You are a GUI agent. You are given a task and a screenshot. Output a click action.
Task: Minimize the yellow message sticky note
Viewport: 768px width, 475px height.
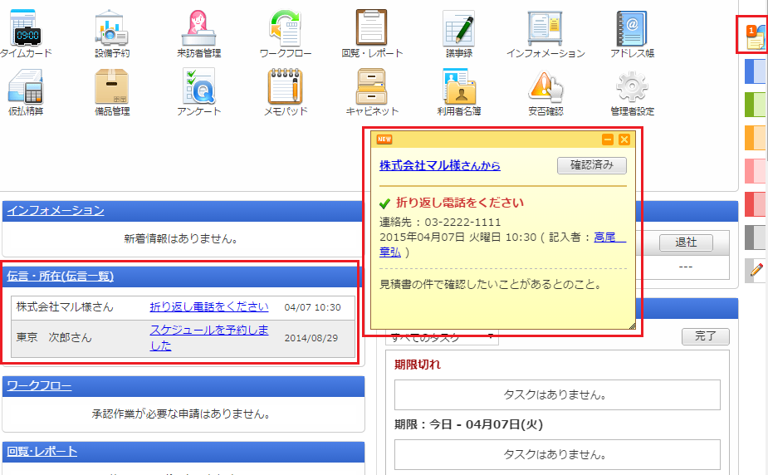click(608, 140)
